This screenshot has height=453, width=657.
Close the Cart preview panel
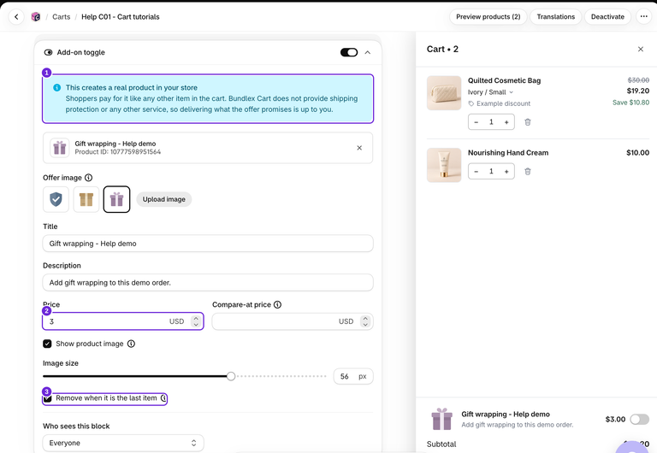tap(640, 49)
